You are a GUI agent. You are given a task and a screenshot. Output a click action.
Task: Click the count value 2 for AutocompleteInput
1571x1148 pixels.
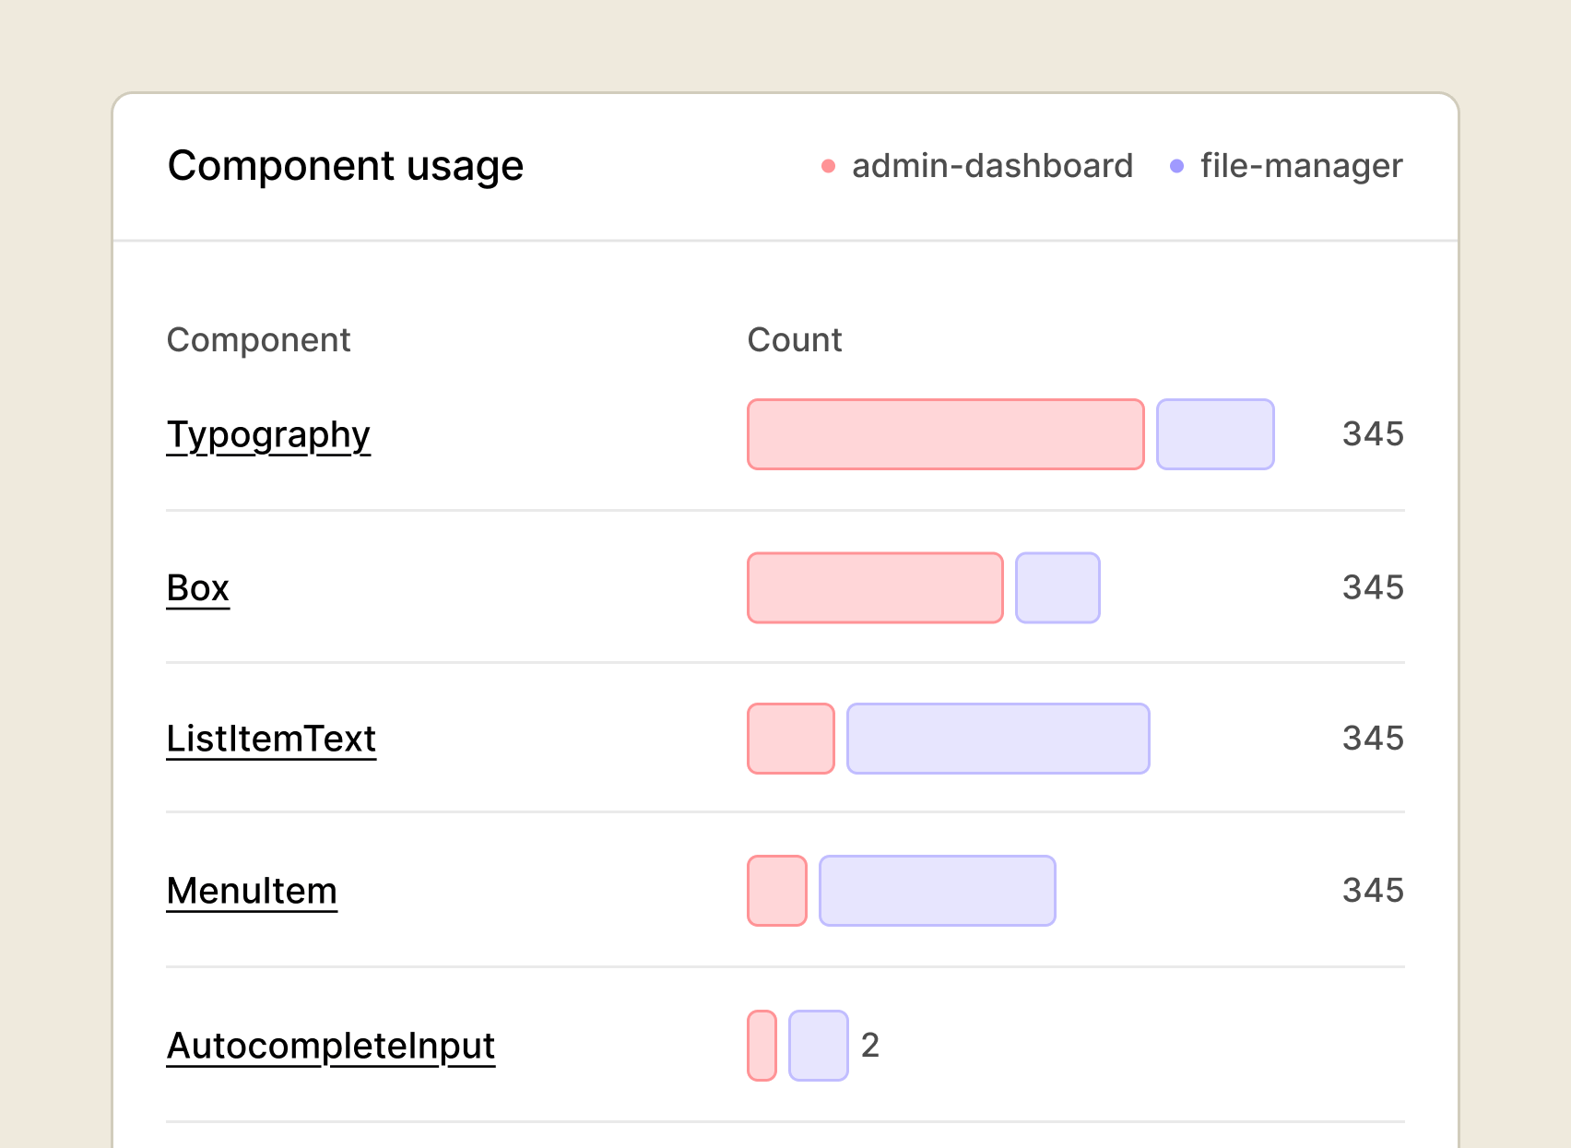point(870,1045)
